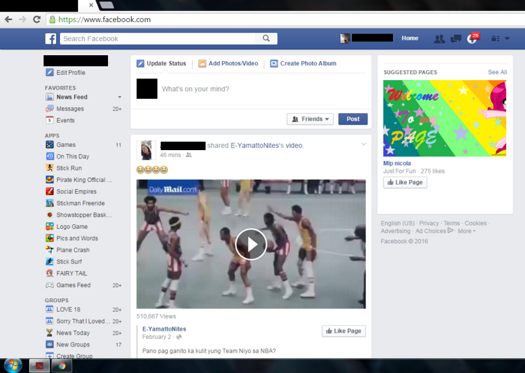Viewport: 525px width, 373px height.
Task: Open the Mlp nicola page link
Action: click(397, 164)
